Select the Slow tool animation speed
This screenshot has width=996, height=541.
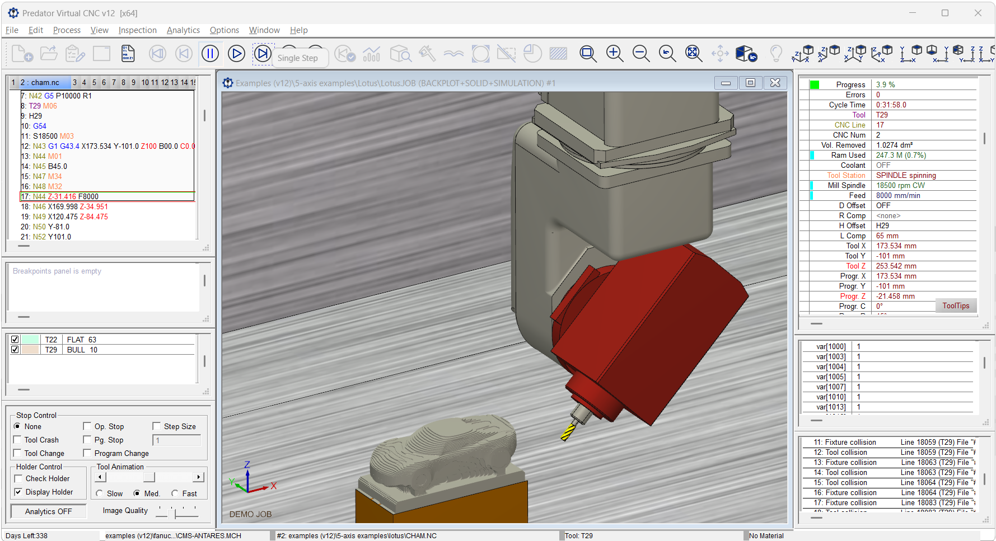coord(100,493)
